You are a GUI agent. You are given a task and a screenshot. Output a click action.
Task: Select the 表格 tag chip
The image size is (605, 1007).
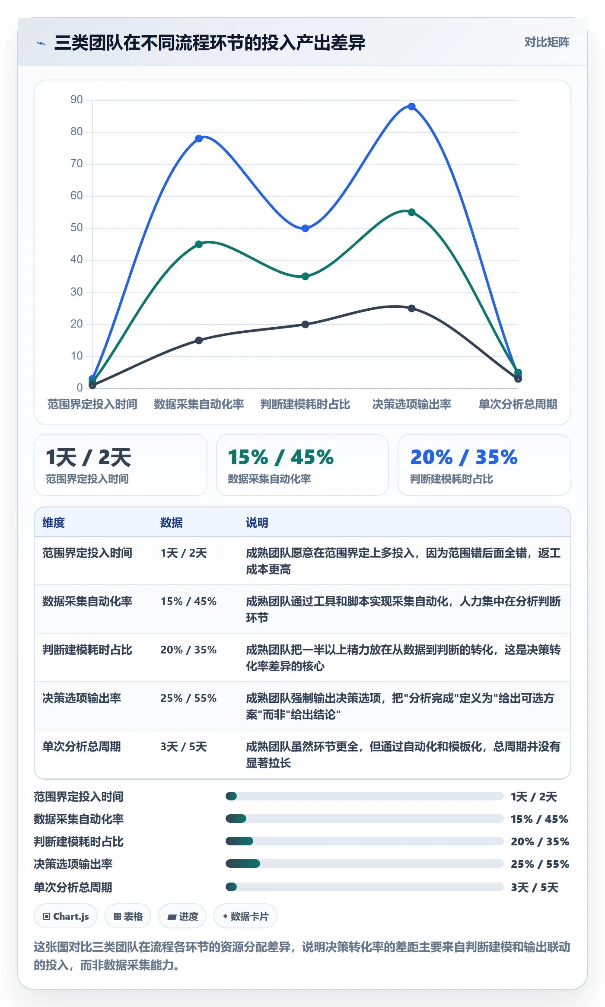pos(128,916)
